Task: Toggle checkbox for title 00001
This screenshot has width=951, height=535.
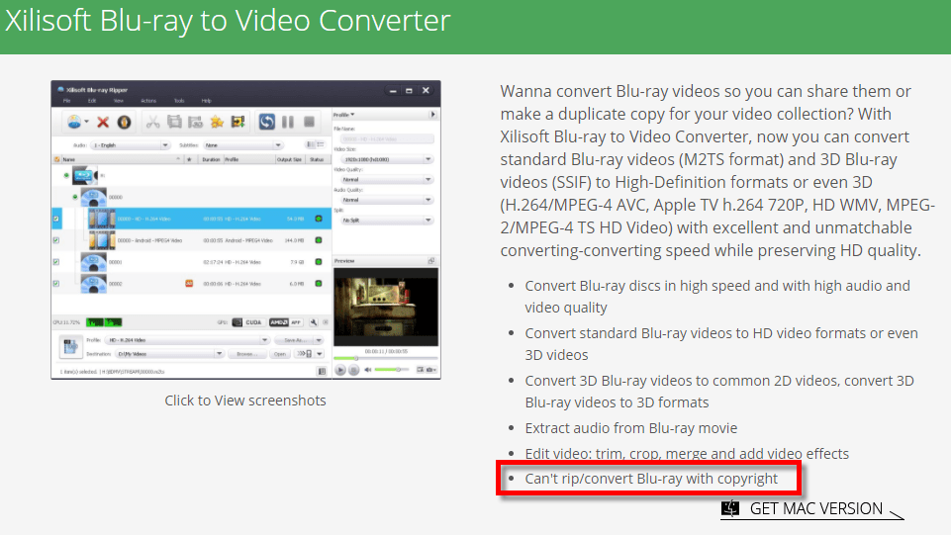Action: click(x=56, y=262)
